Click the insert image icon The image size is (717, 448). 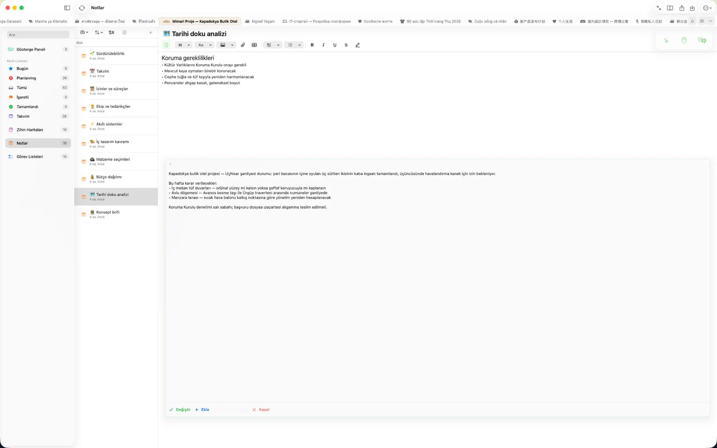click(223, 45)
